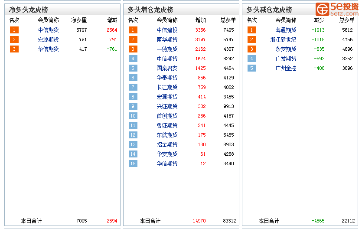Screen dimensions: 362x229
Task: Open the 长江期货 member link
Action: coord(167,87)
